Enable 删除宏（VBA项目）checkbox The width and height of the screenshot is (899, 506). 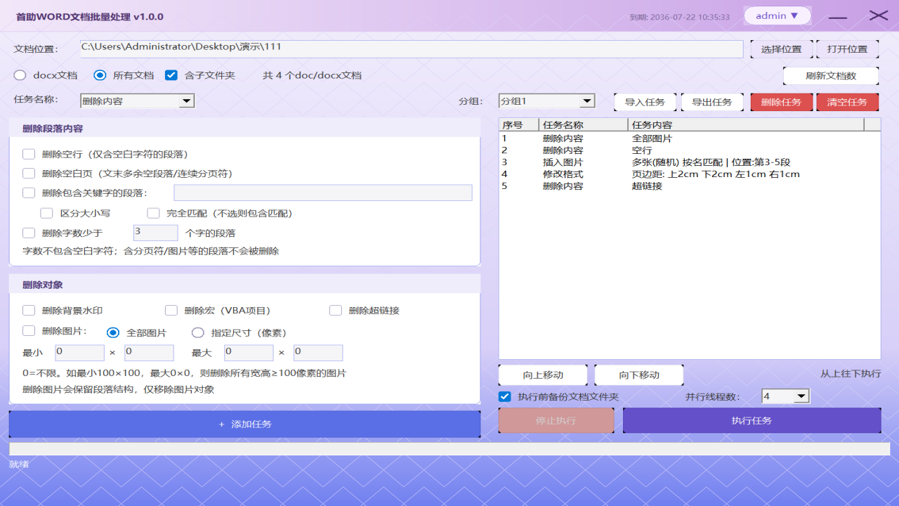tap(171, 310)
